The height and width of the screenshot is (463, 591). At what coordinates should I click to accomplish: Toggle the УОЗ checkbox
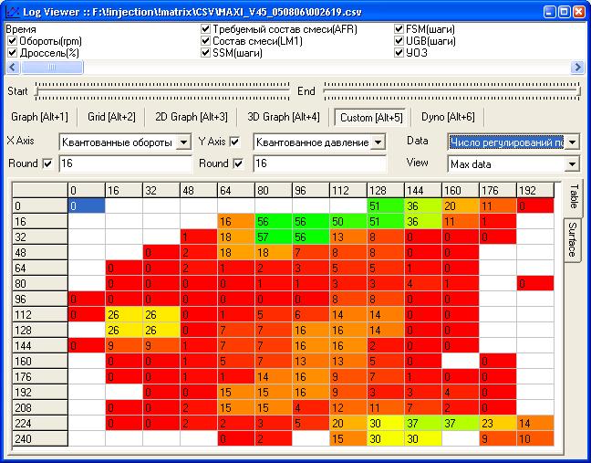tap(399, 53)
